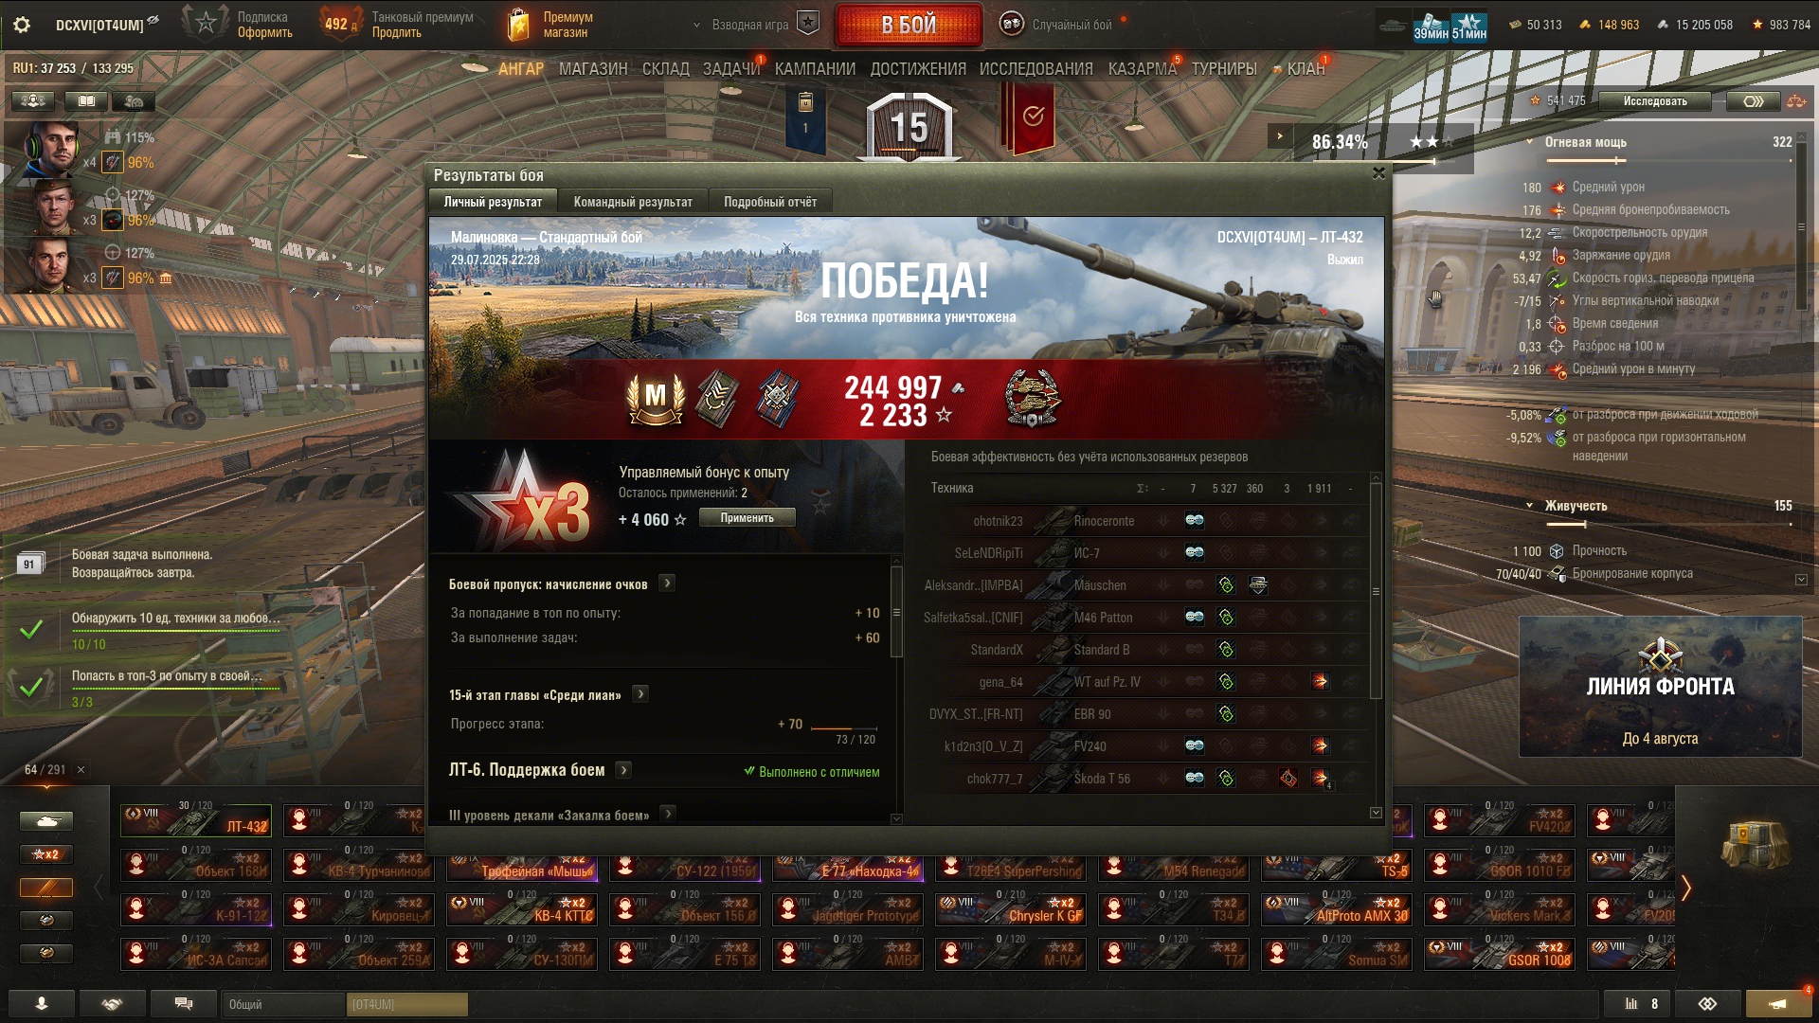Open the ИССЛЕДОВАНИЯ menu item
The image size is (1819, 1023).
(x=1036, y=69)
